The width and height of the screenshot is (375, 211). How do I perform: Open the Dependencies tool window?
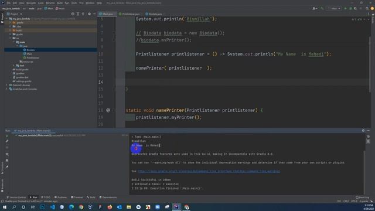click(x=108, y=198)
